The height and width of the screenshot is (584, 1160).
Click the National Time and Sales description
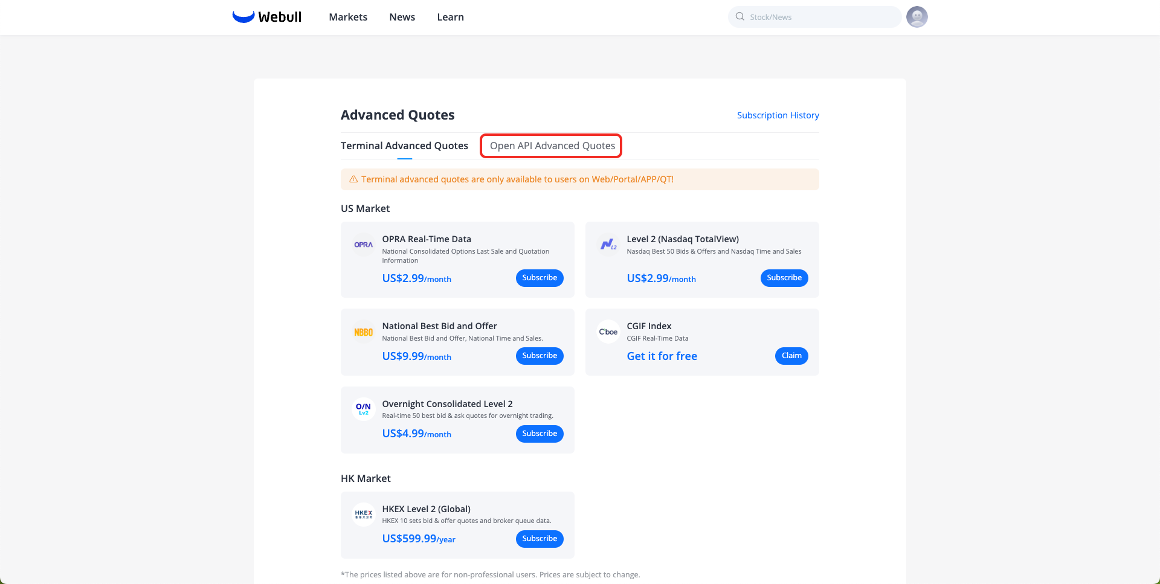[463, 338]
